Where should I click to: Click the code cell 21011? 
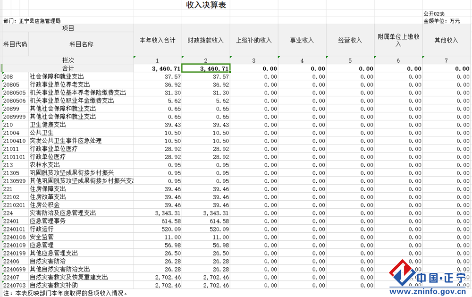(x=16, y=149)
